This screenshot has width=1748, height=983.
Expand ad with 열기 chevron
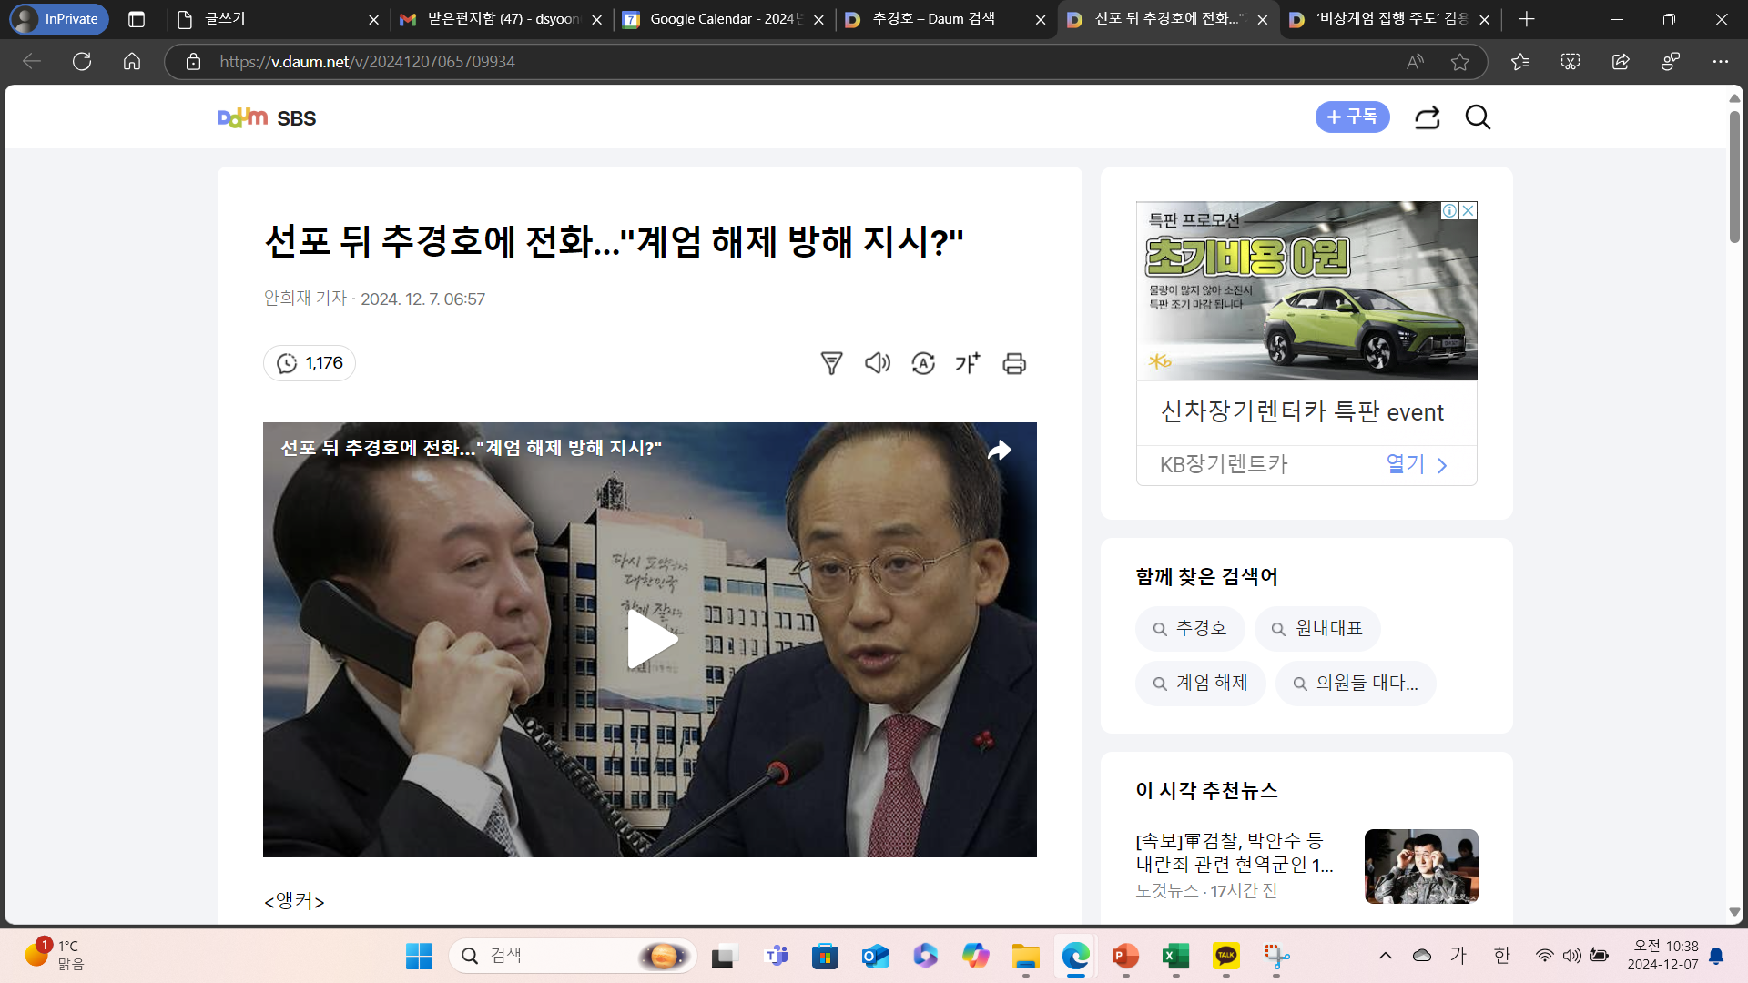pos(1417,465)
